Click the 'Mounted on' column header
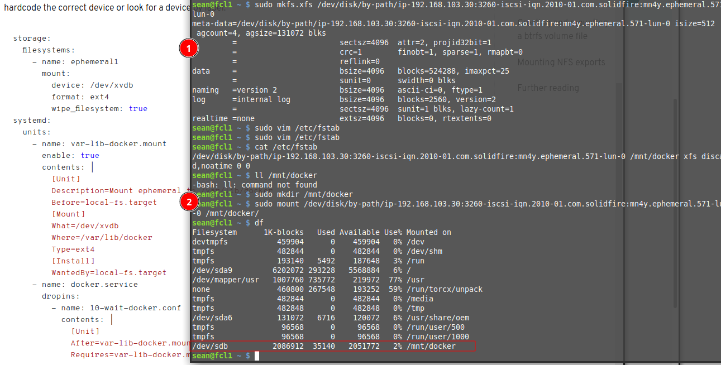The image size is (721, 365). click(429, 232)
